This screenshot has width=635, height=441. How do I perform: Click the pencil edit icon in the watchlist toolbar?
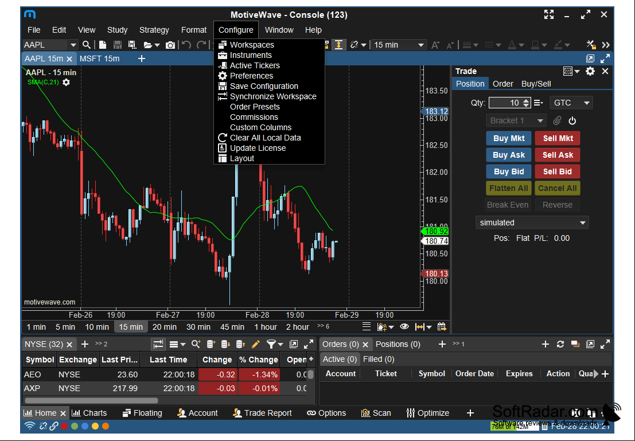click(x=255, y=344)
